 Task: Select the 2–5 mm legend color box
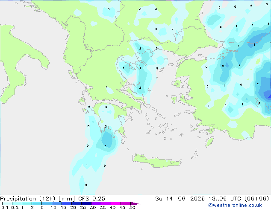[37, 203]
